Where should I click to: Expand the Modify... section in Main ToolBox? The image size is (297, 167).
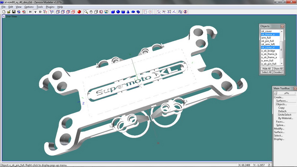[279, 128]
